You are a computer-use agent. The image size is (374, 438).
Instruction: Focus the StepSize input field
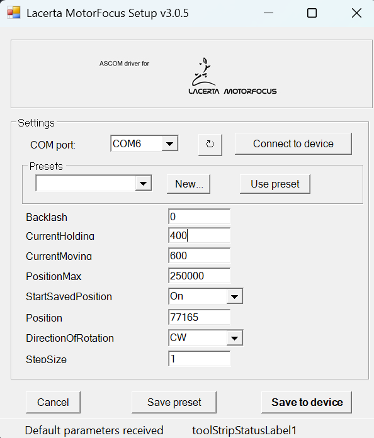[200, 359]
